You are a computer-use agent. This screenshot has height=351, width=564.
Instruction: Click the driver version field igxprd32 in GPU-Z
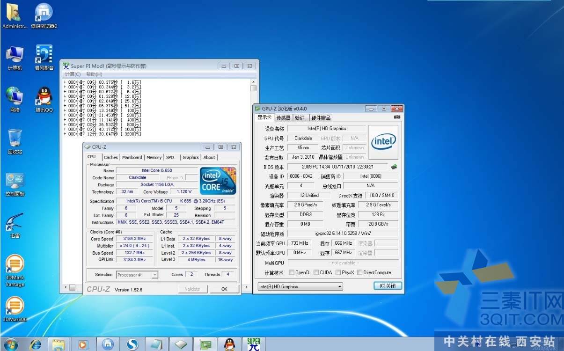pos(343,234)
